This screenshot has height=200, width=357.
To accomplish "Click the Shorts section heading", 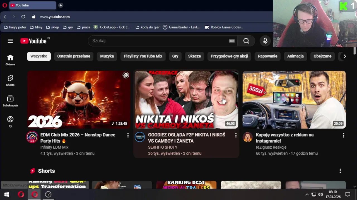I will pyautogui.click(x=46, y=171).
